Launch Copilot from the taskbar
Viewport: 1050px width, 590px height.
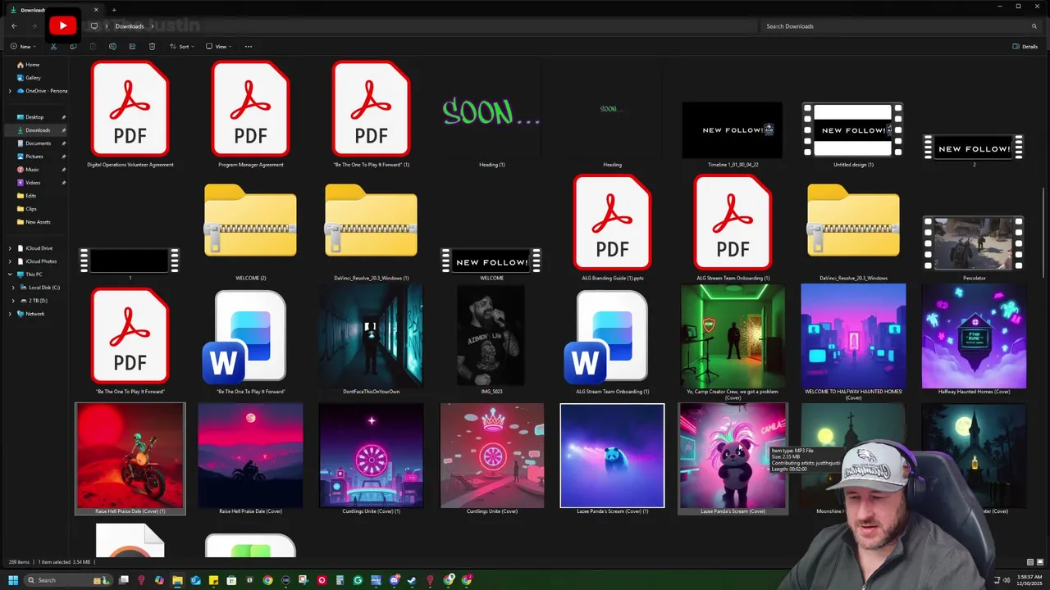159,580
